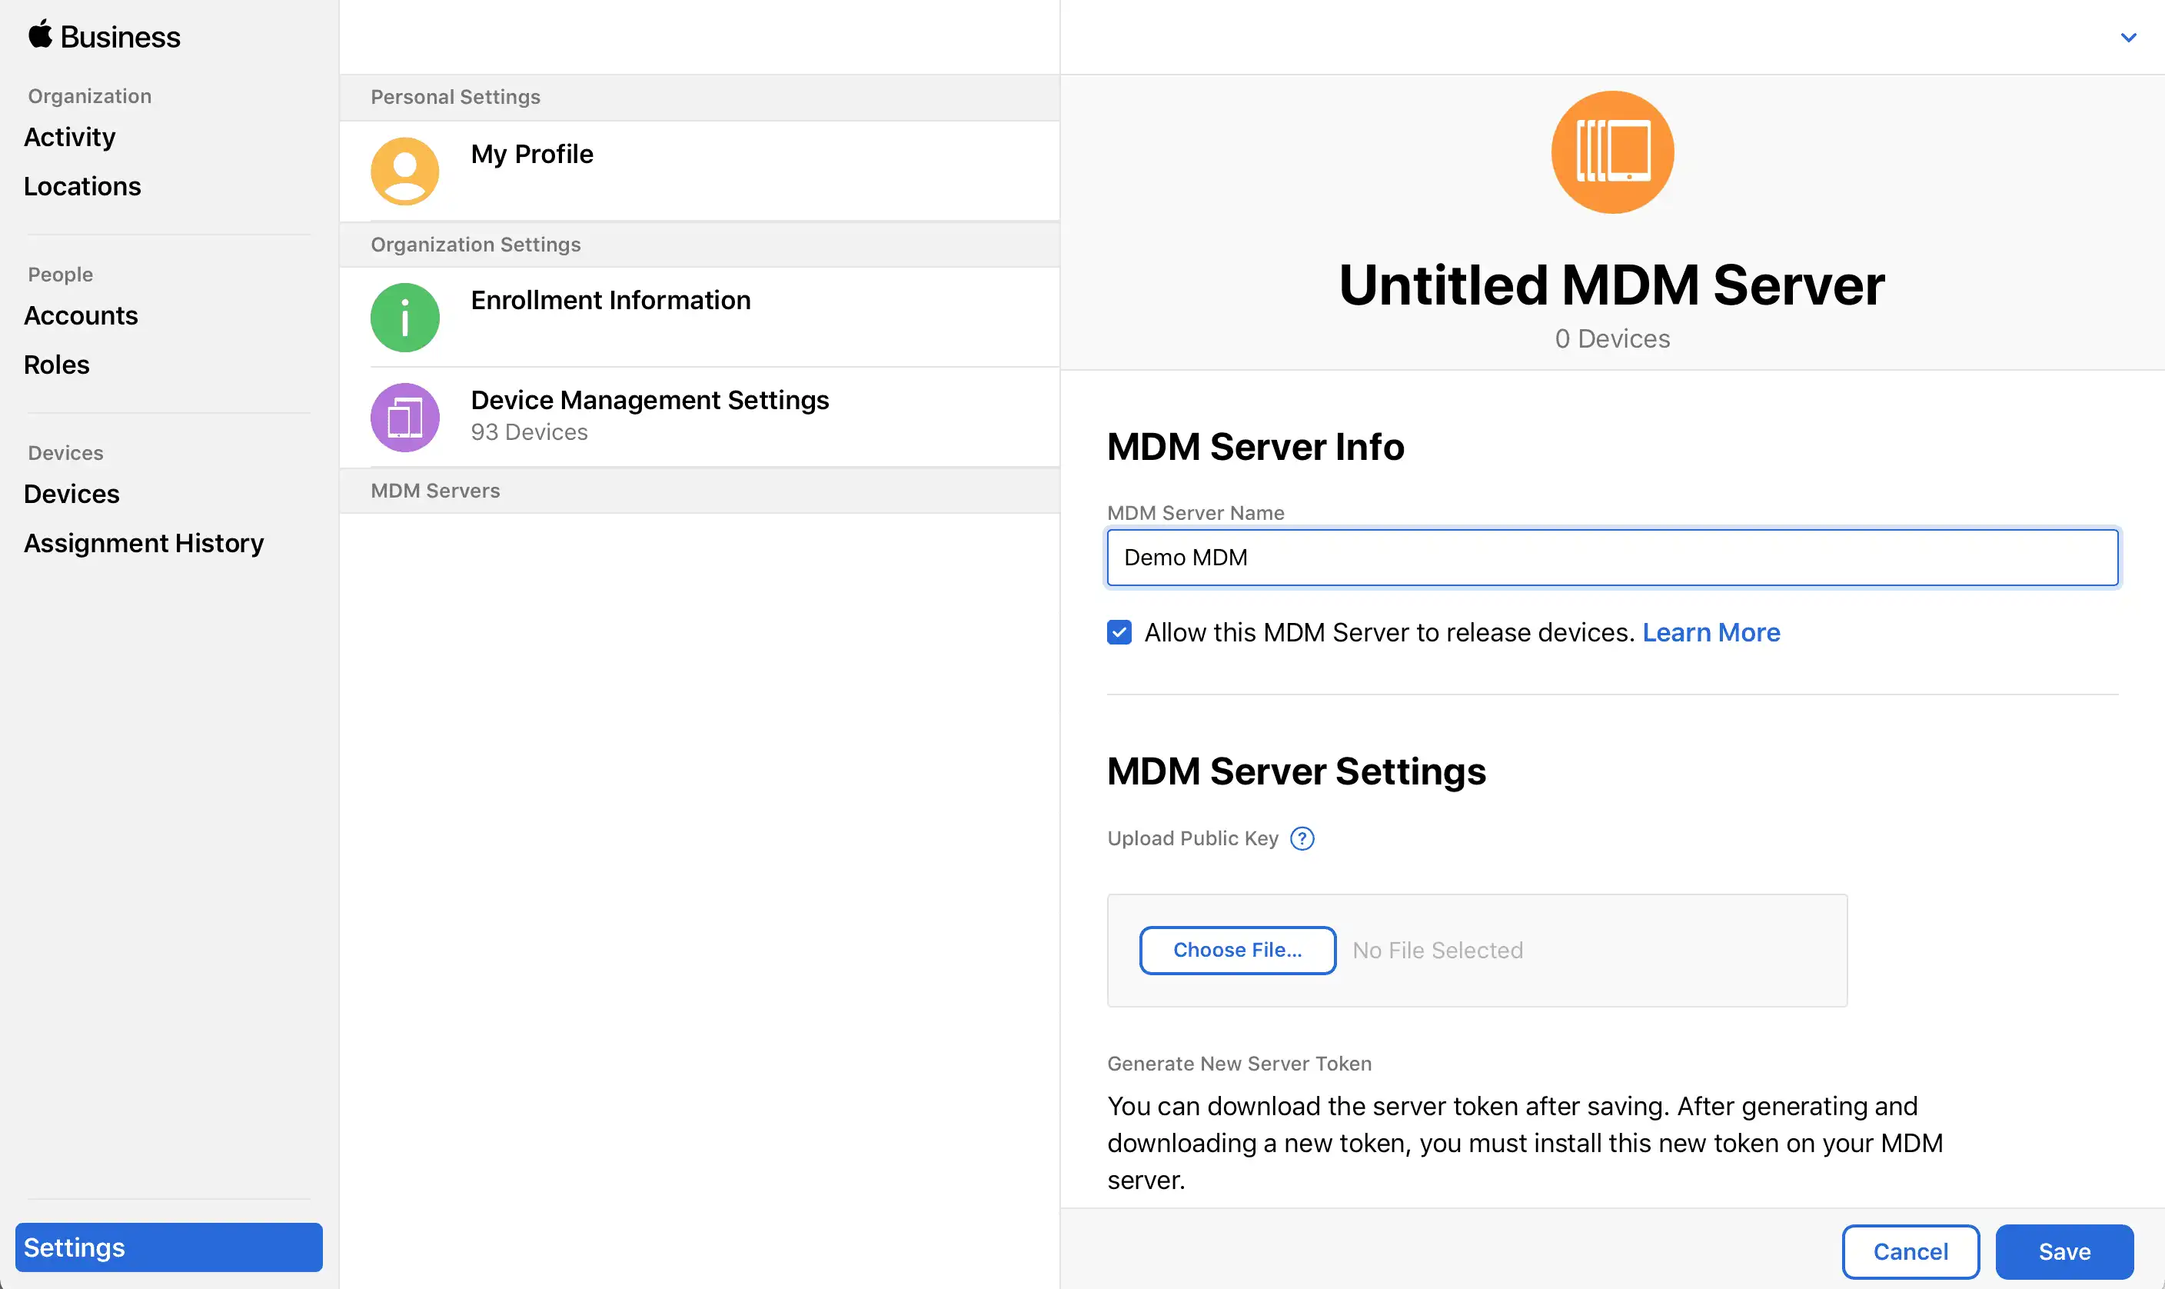Viewport: 2165px width, 1289px height.
Task: Open Devices in the sidebar
Action: 72,495
